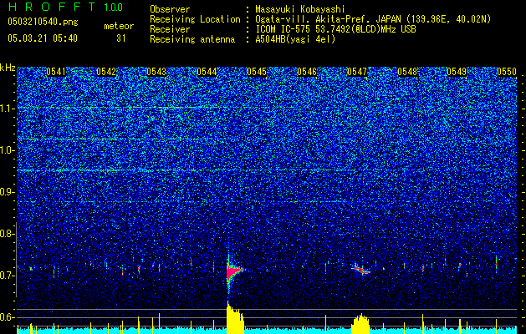This screenshot has height=334, width=526.
Task: Click the 0545 time marker
Action: pos(257,72)
